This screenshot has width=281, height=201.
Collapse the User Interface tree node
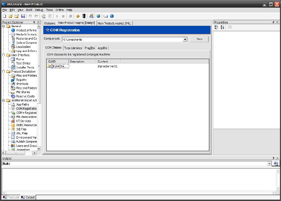pyautogui.click(x=3, y=55)
